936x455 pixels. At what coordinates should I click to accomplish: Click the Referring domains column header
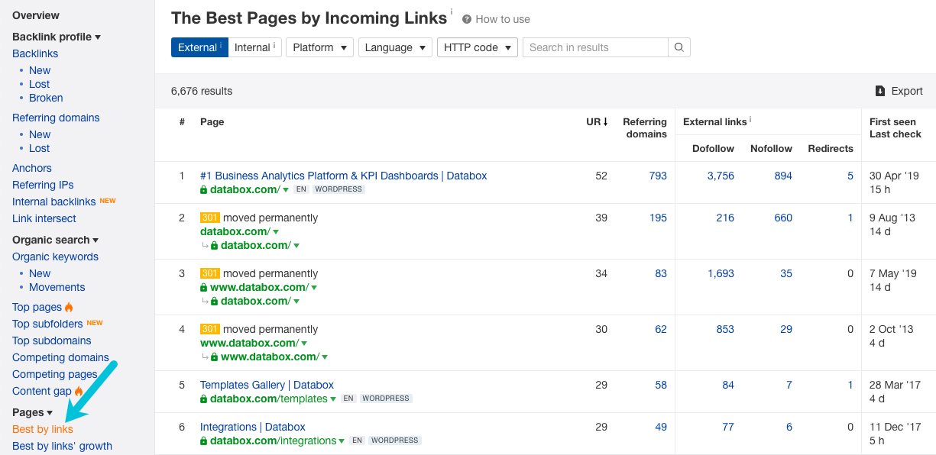(645, 127)
